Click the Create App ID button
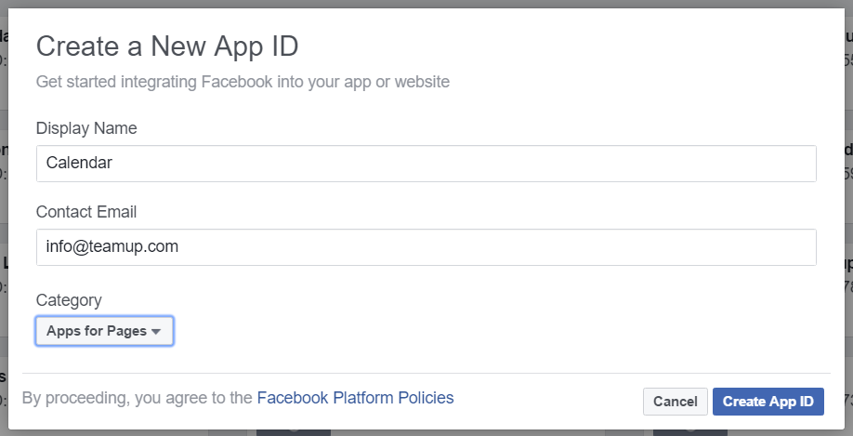 tap(768, 402)
